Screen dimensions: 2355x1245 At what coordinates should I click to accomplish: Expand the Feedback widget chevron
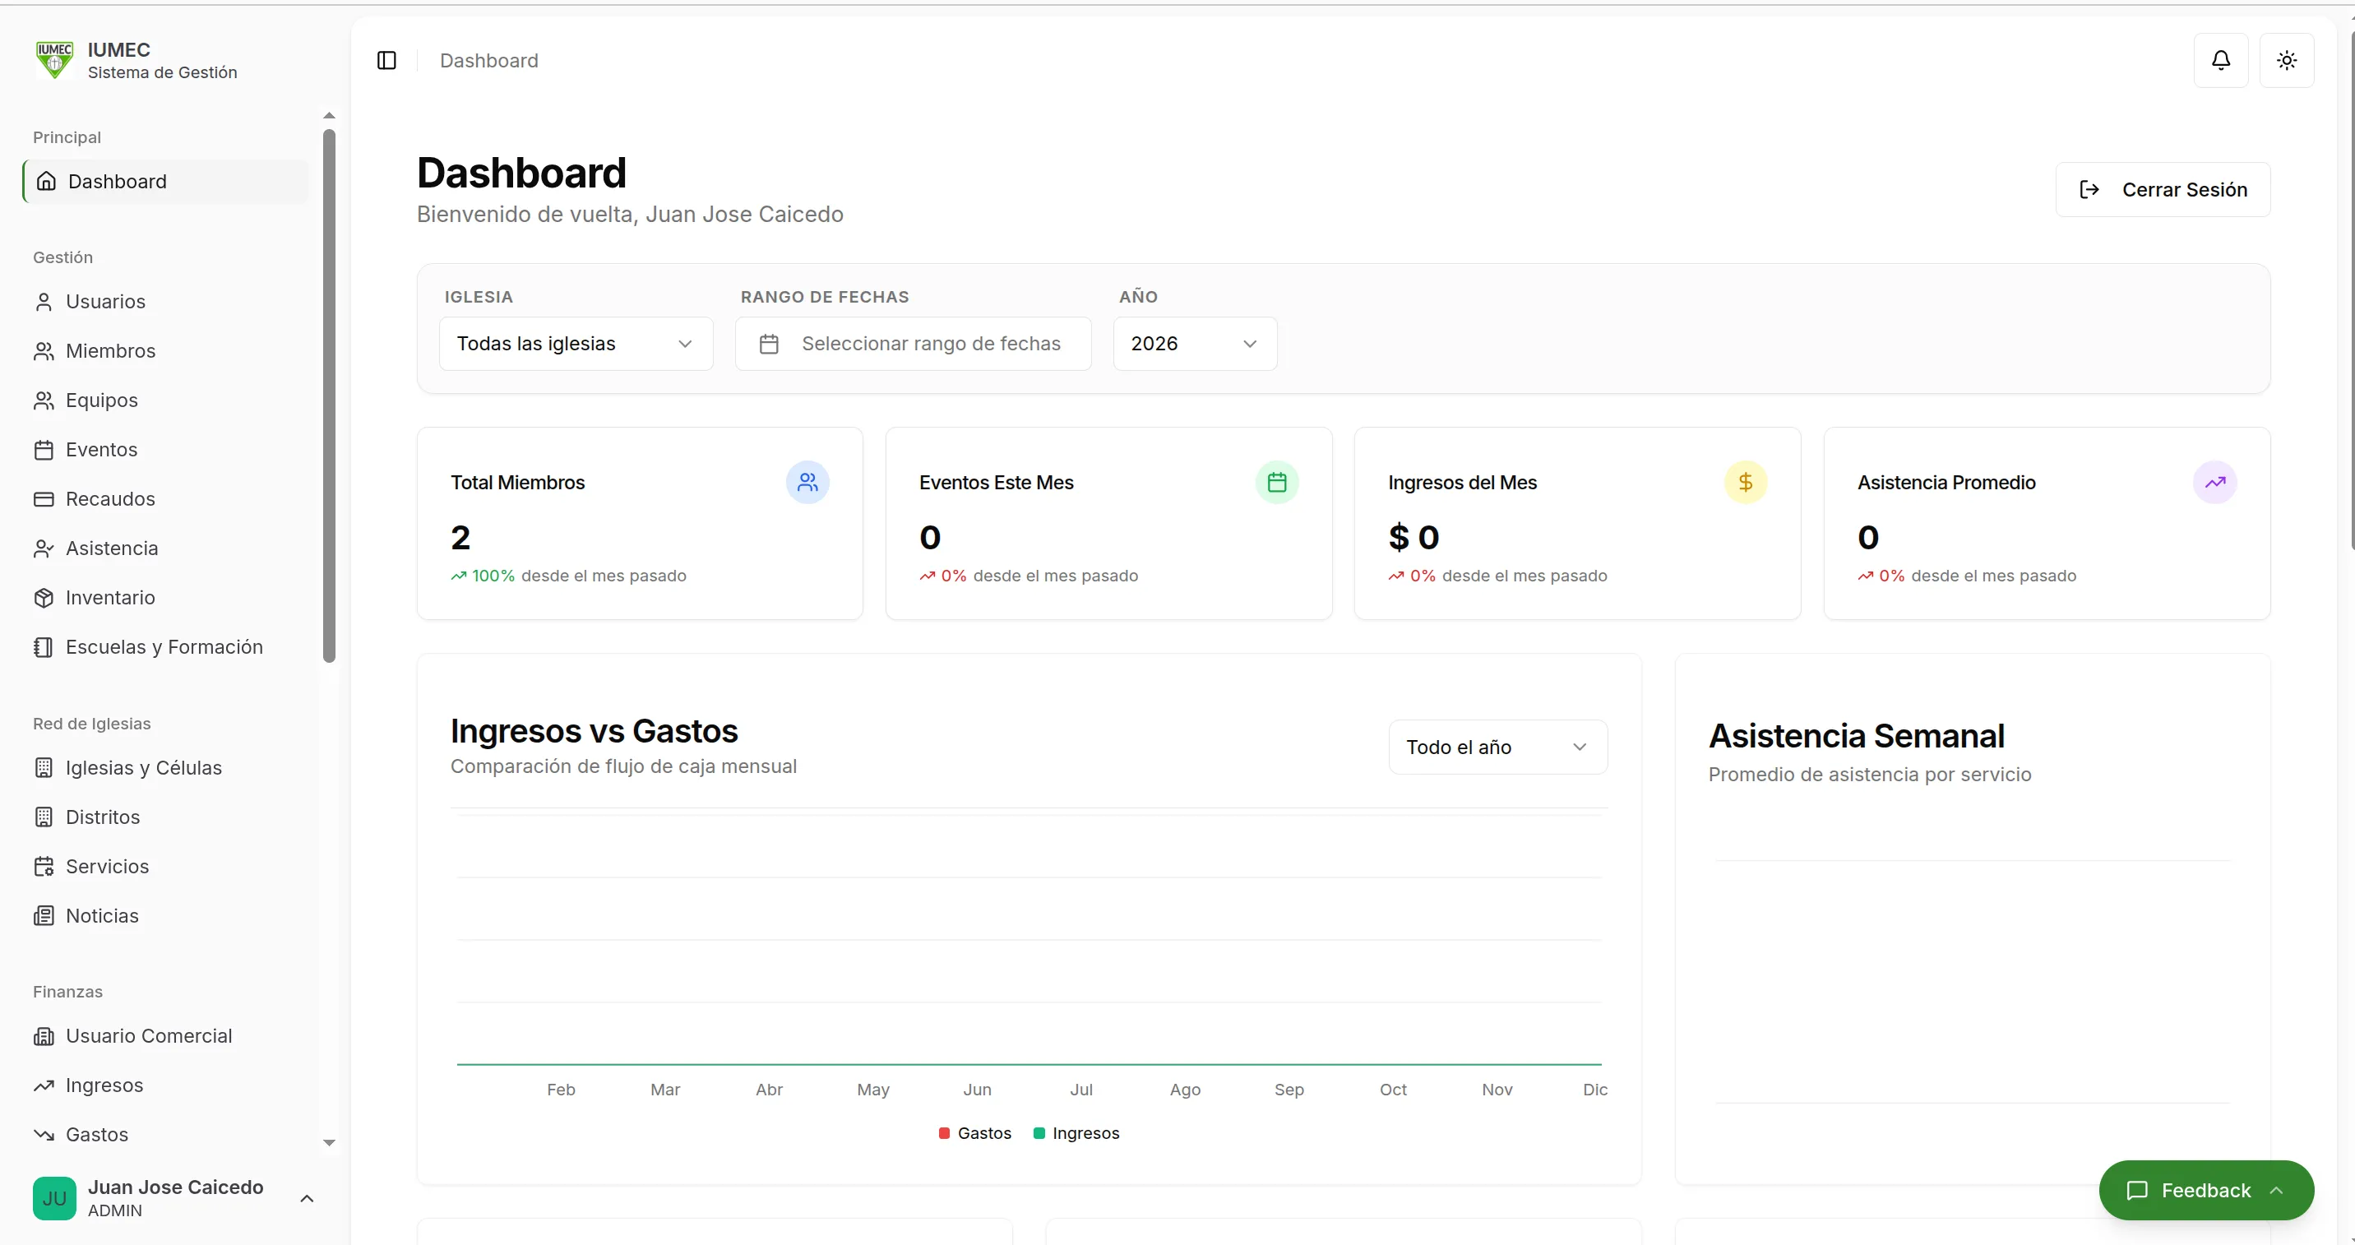click(x=2276, y=1190)
